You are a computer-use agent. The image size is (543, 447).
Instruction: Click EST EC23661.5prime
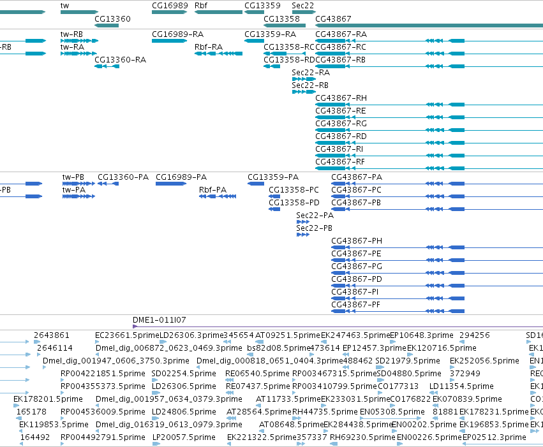(127, 335)
